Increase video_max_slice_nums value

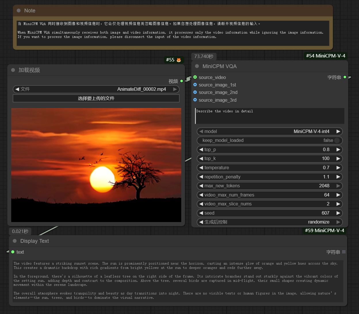pos(338,204)
